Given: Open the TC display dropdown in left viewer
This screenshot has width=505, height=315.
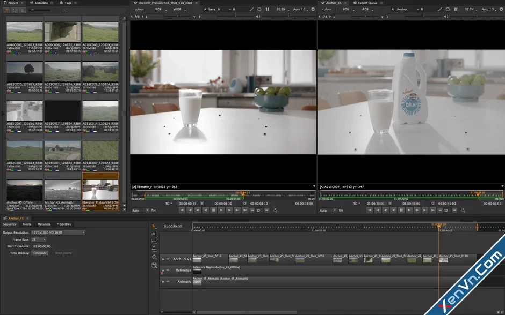Looking at the screenshot, I should pos(169,204).
